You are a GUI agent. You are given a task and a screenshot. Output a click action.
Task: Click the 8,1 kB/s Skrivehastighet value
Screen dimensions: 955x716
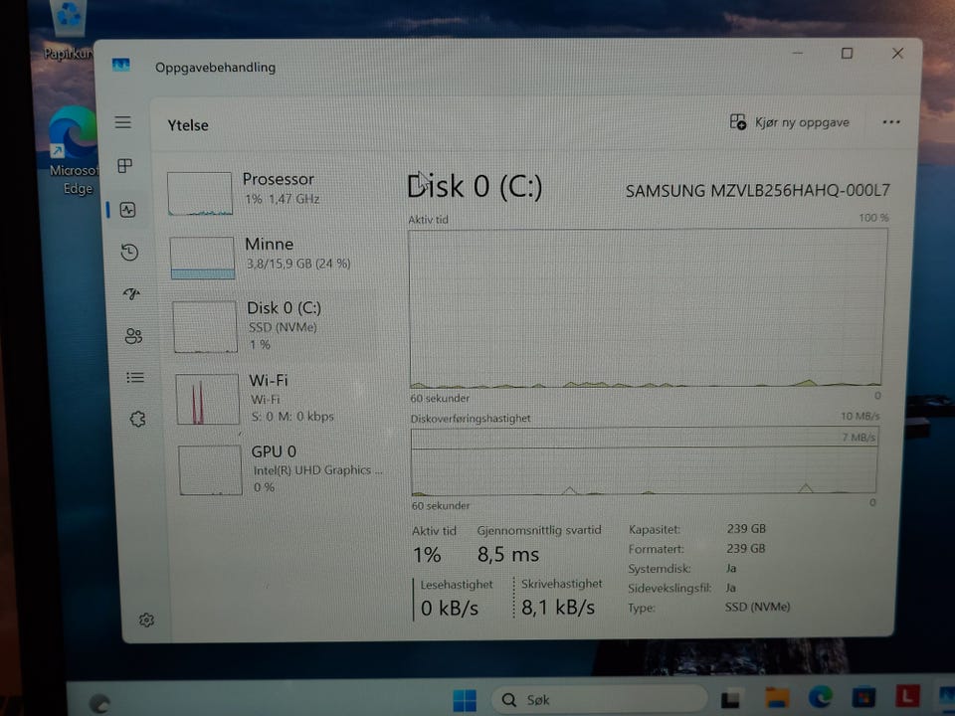[558, 607]
